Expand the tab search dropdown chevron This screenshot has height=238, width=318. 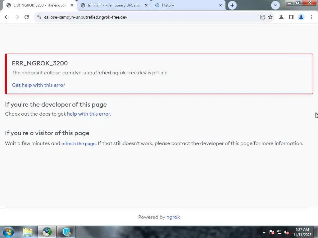point(275,5)
